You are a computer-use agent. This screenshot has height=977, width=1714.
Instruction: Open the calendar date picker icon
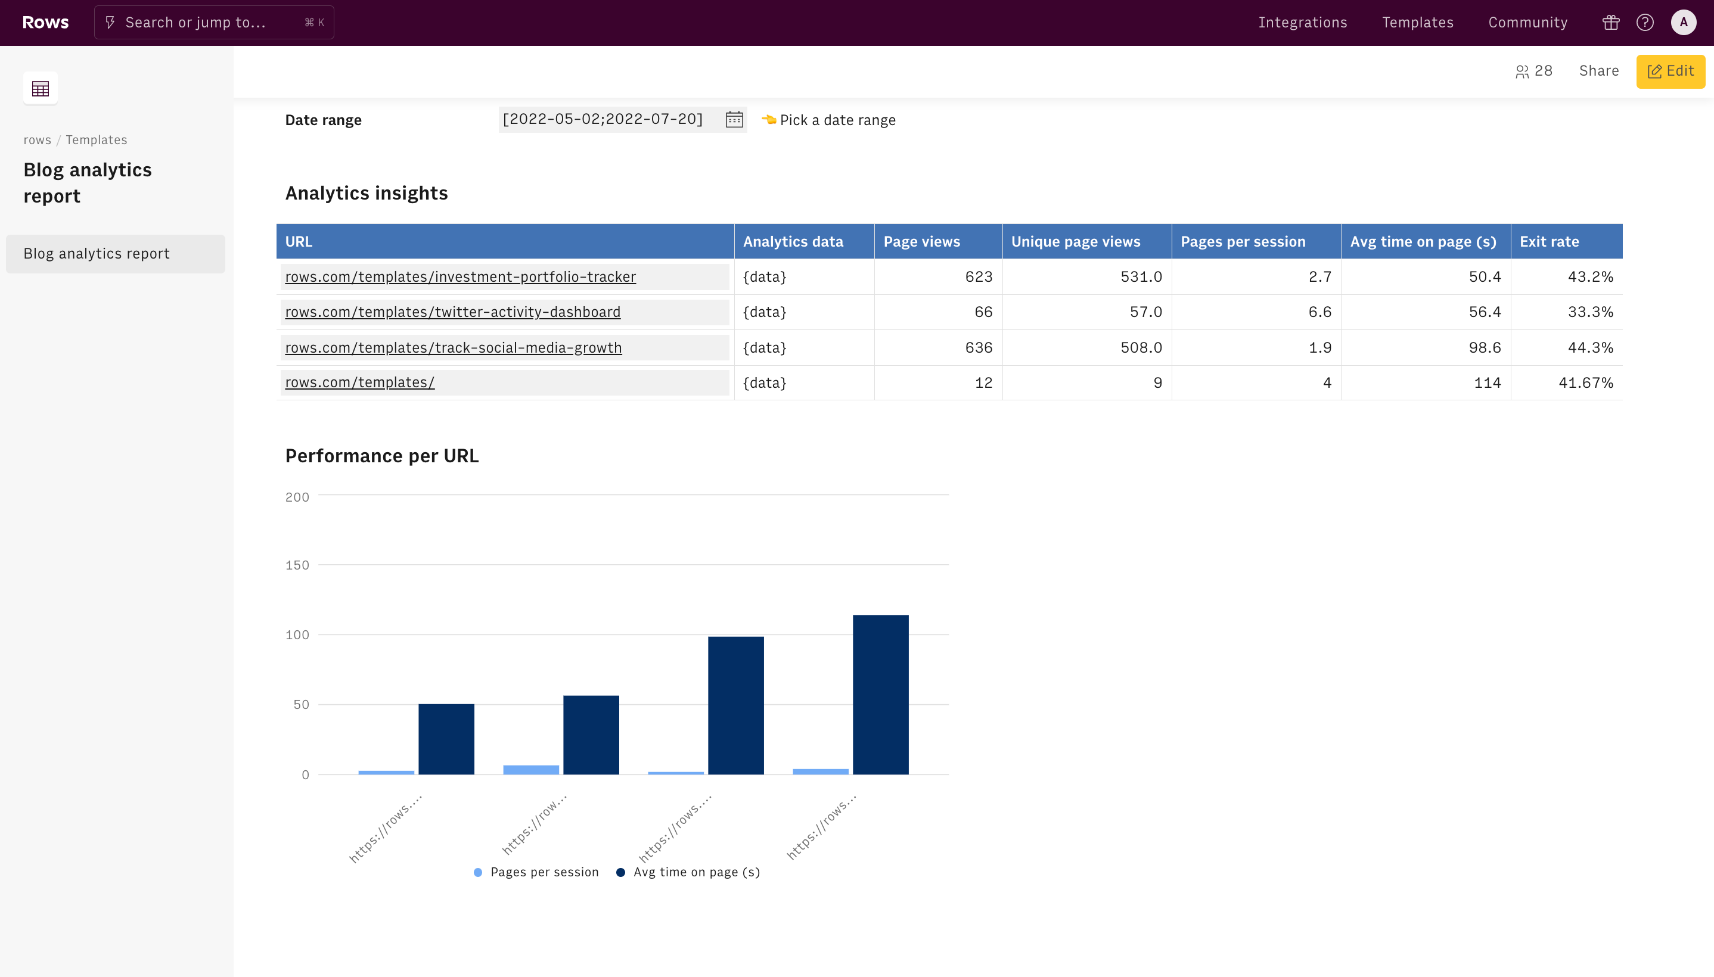tap(734, 119)
